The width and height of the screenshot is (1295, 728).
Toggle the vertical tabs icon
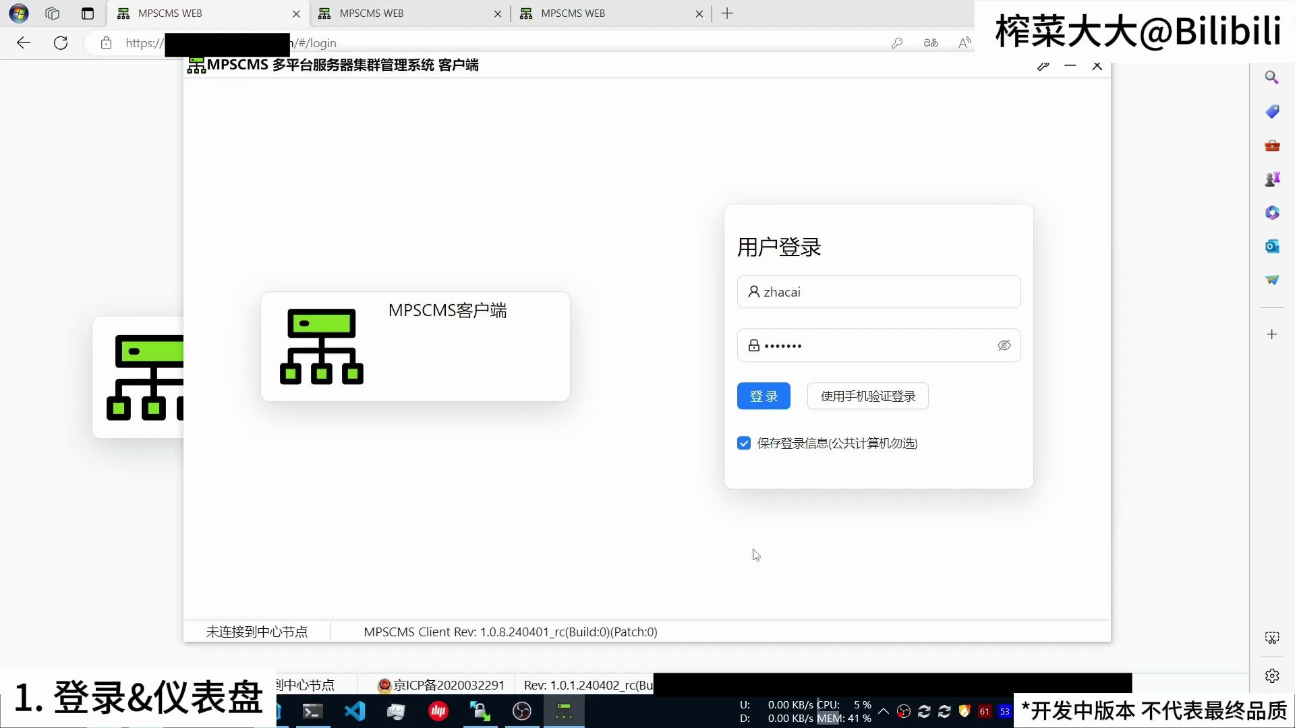(x=88, y=13)
